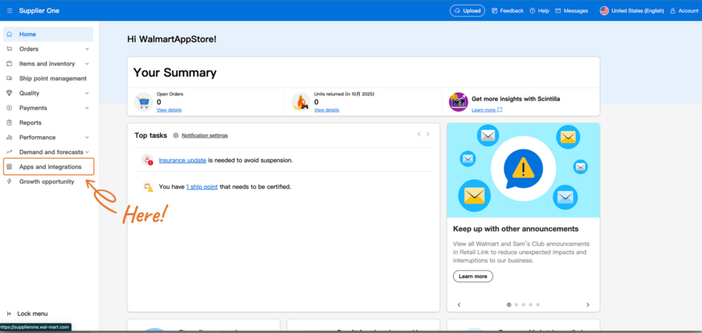Click the Demand and forecasts trend icon

10,152
